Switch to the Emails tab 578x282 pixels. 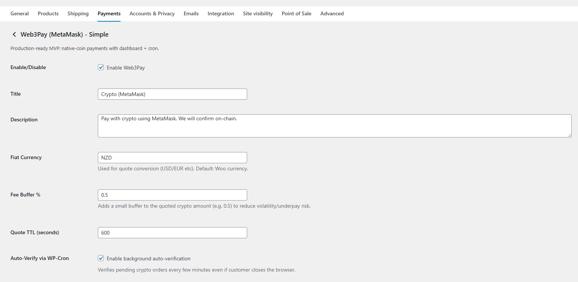[x=191, y=13]
